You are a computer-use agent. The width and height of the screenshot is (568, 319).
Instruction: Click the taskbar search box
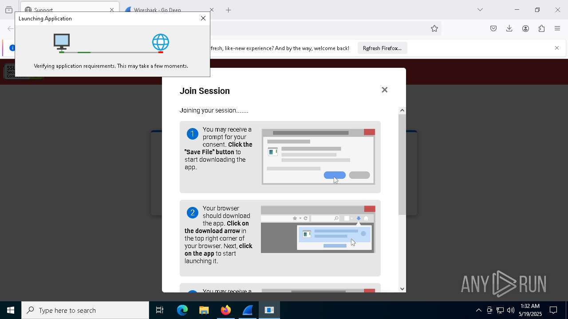(x=85, y=310)
